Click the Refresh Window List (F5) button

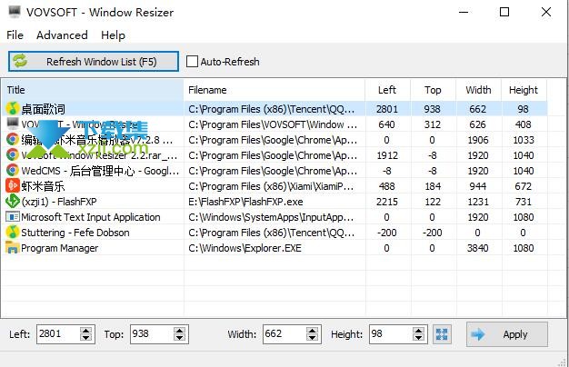94,61
